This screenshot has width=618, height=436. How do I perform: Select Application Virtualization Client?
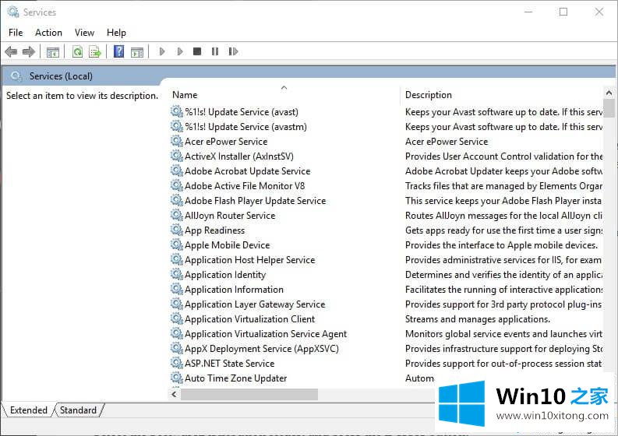[249, 319]
